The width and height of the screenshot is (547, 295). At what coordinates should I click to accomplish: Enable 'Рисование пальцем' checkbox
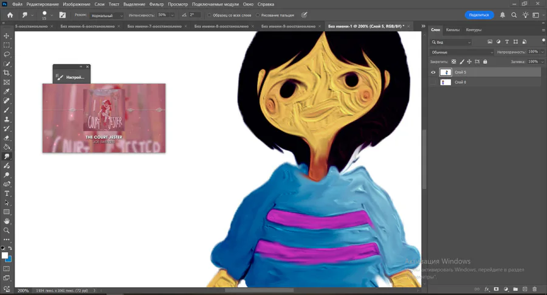tap(258, 15)
